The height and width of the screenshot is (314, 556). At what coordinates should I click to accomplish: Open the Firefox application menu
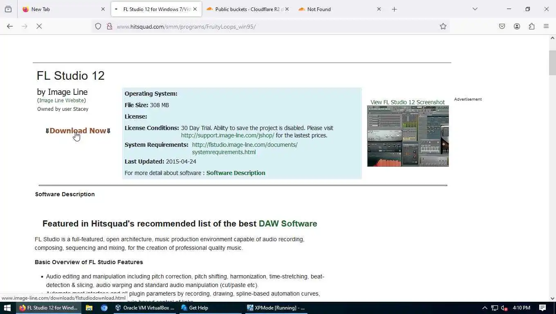pyautogui.click(x=546, y=26)
